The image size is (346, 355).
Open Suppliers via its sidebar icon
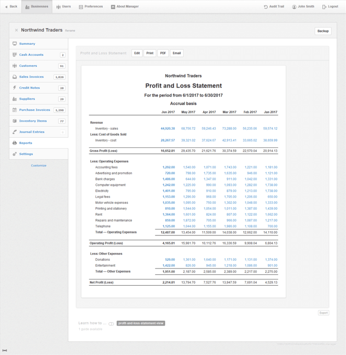14,98
